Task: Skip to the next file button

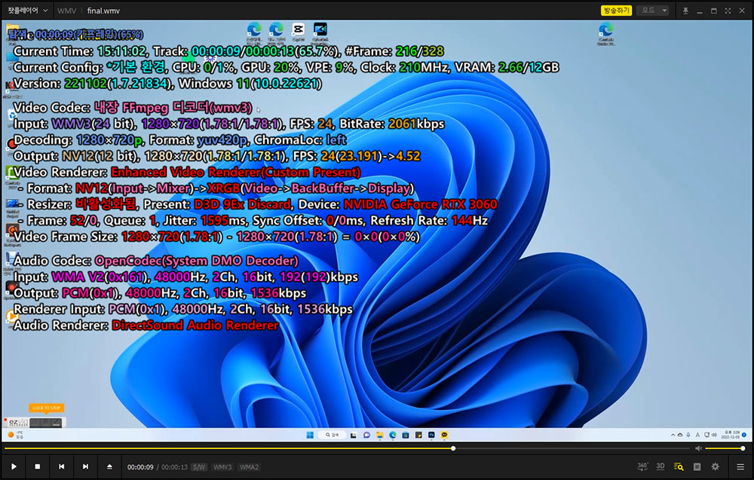Action: 85,466
